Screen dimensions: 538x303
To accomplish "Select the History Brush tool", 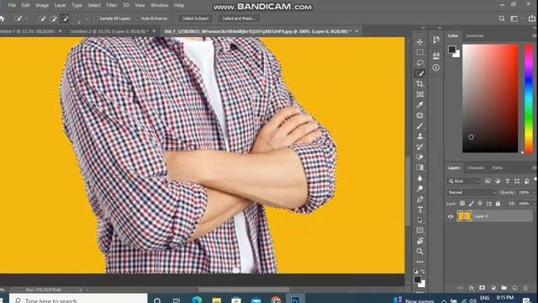I will point(419,146).
